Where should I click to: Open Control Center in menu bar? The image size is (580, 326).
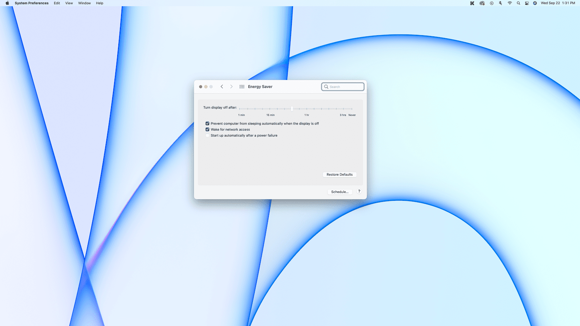click(527, 3)
